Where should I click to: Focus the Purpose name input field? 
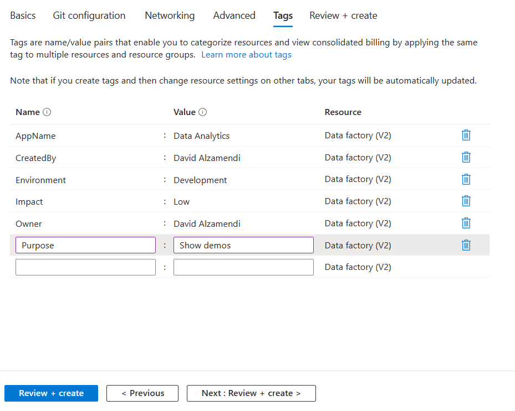(85, 245)
